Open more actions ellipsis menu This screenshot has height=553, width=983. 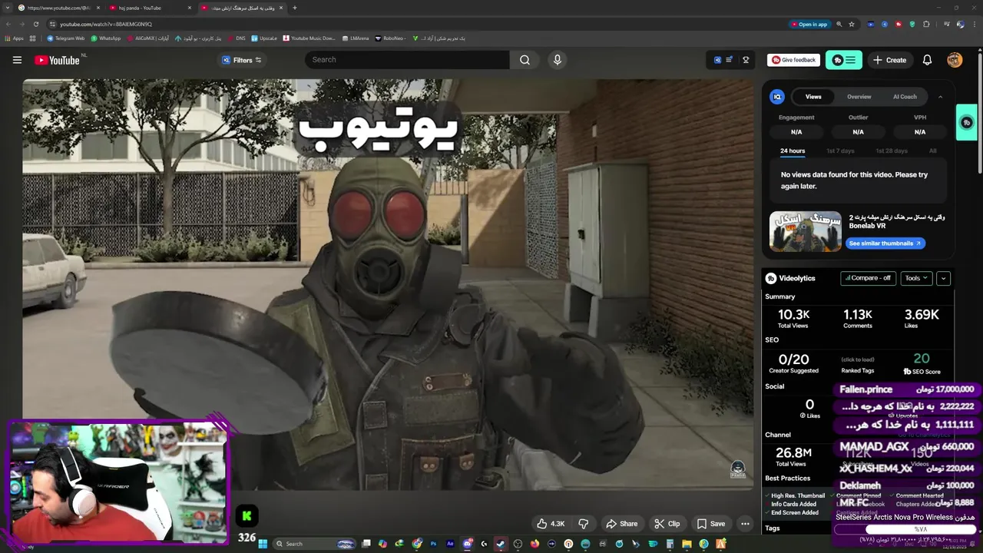click(x=745, y=524)
